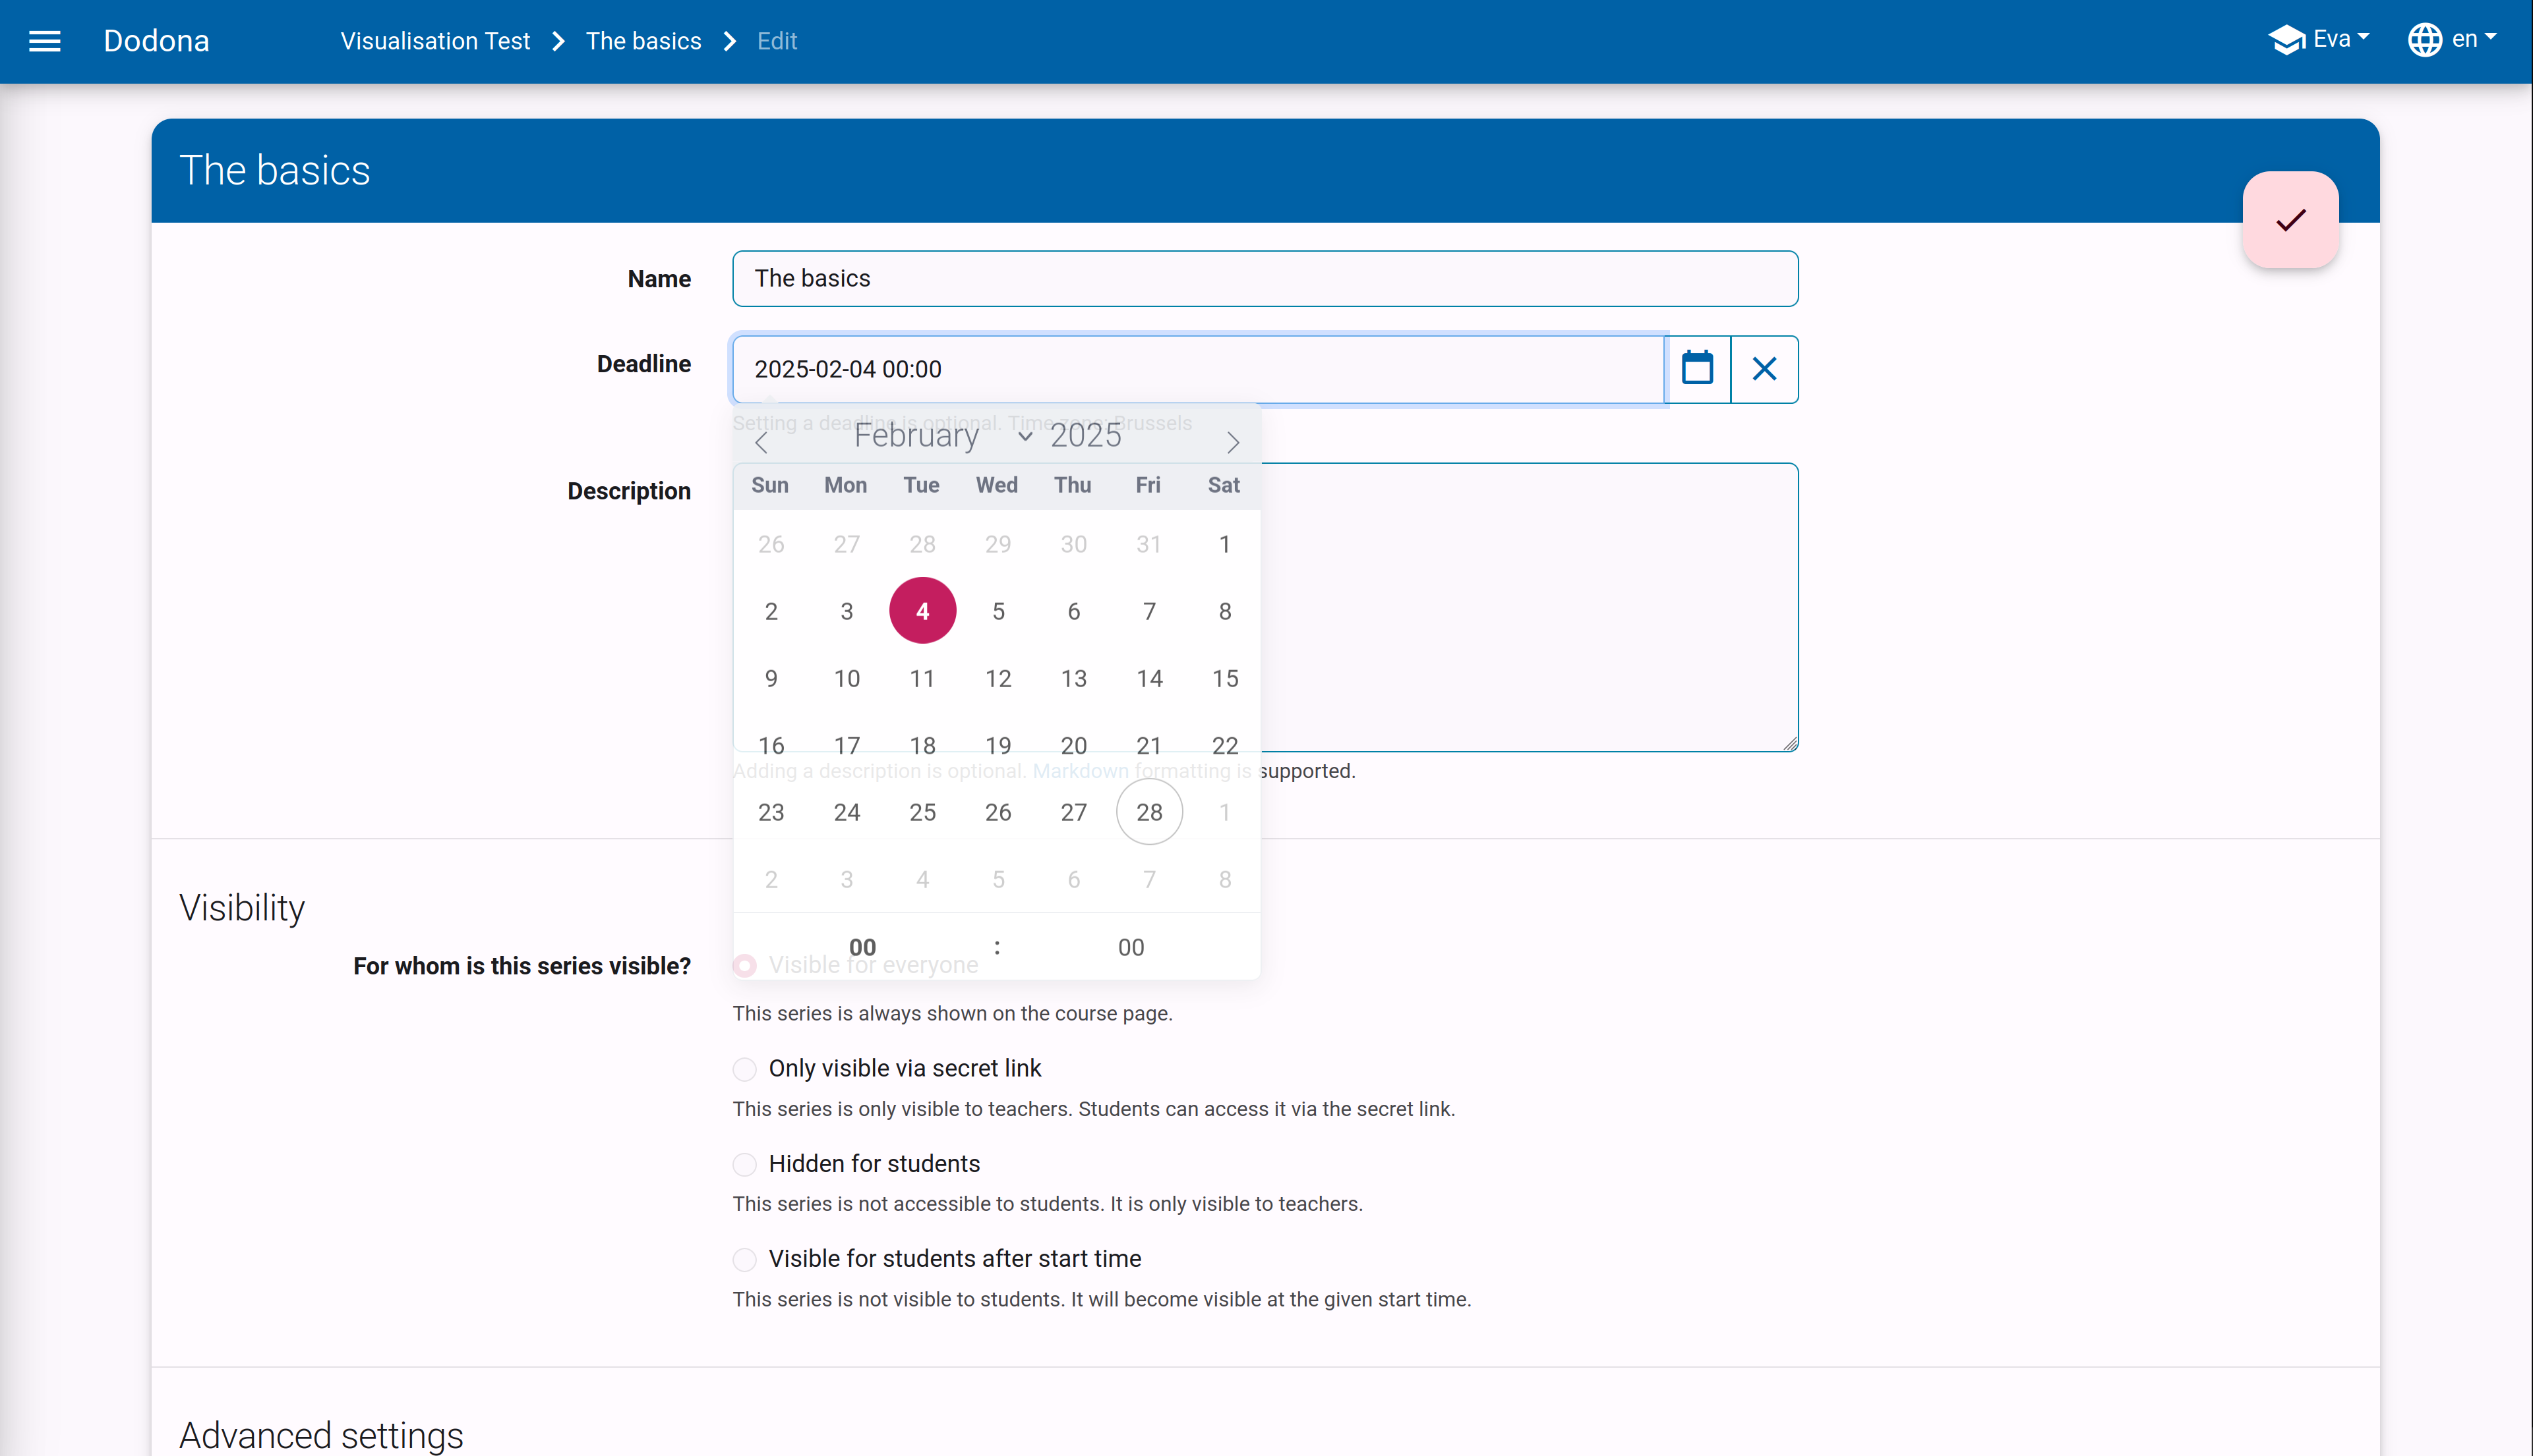Choose February 1 in the calendar
Screen dimensions: 2533x1456
tap(1224, 544)
